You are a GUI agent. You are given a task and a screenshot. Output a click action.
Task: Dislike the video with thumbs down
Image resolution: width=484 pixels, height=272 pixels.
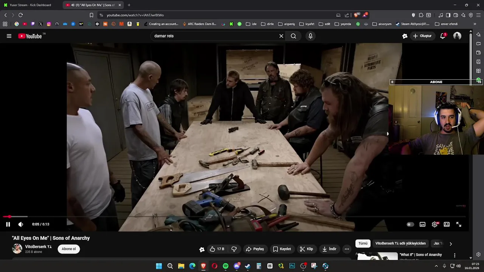coord(234,249)
